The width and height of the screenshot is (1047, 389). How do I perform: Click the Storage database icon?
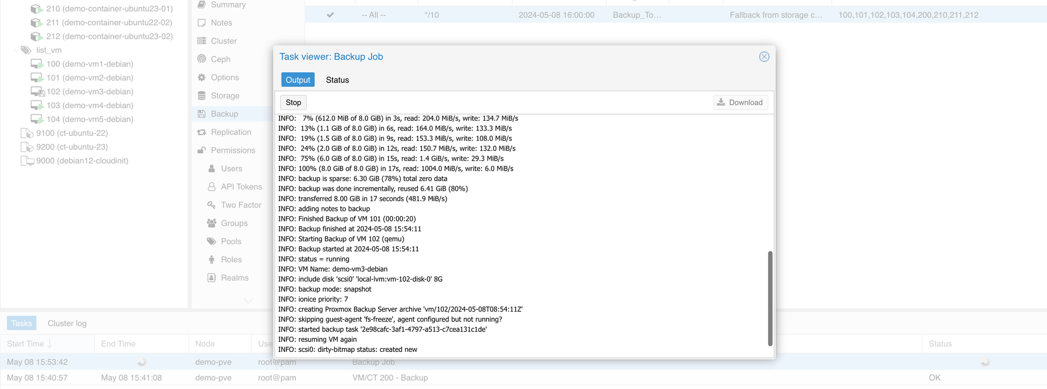tap(202, 96)
